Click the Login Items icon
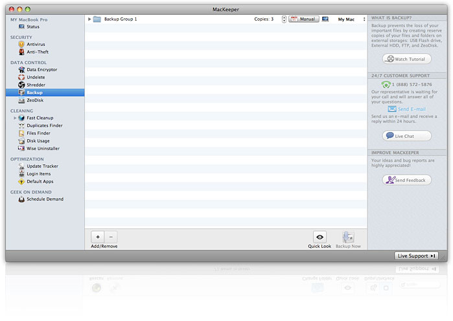Screen dimensions: 453x321 pos(21,173)
